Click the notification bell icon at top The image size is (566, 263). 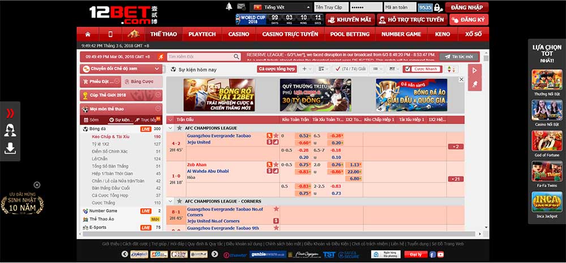tap(229, 6)
